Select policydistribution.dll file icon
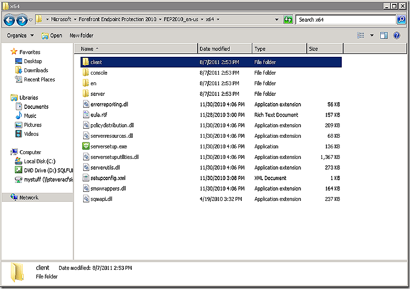This screenshot has height=289, width=410. point(86,125)
